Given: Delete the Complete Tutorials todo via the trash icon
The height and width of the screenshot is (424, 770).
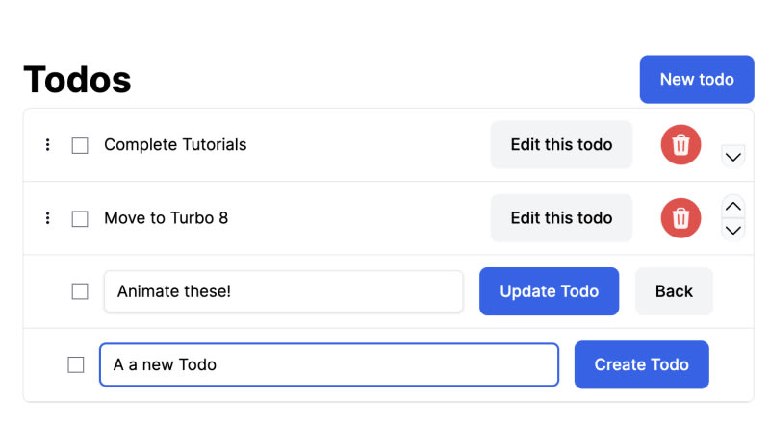Looking at the screenshot, I should click(x=680, y=145).
